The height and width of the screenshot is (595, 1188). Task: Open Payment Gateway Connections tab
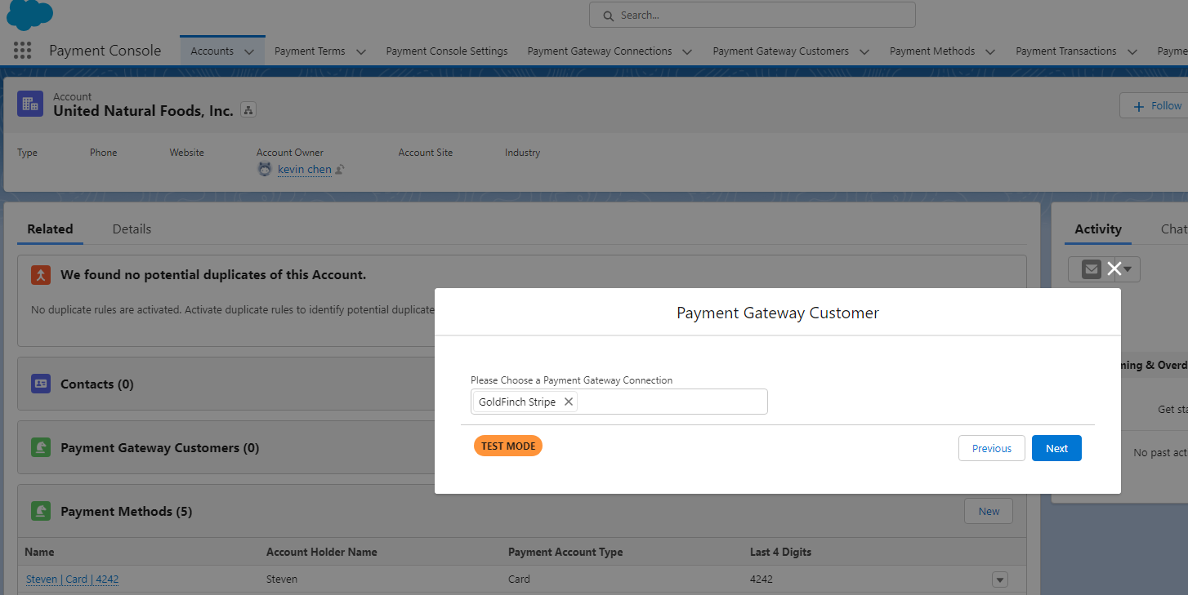click(x=600, y=51)
